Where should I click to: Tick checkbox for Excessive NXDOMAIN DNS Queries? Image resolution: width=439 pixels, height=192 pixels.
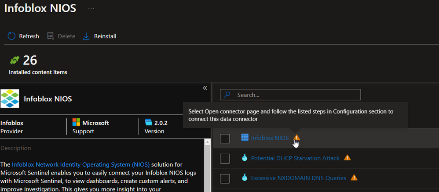pyautogui.click(x=225, y=178)
